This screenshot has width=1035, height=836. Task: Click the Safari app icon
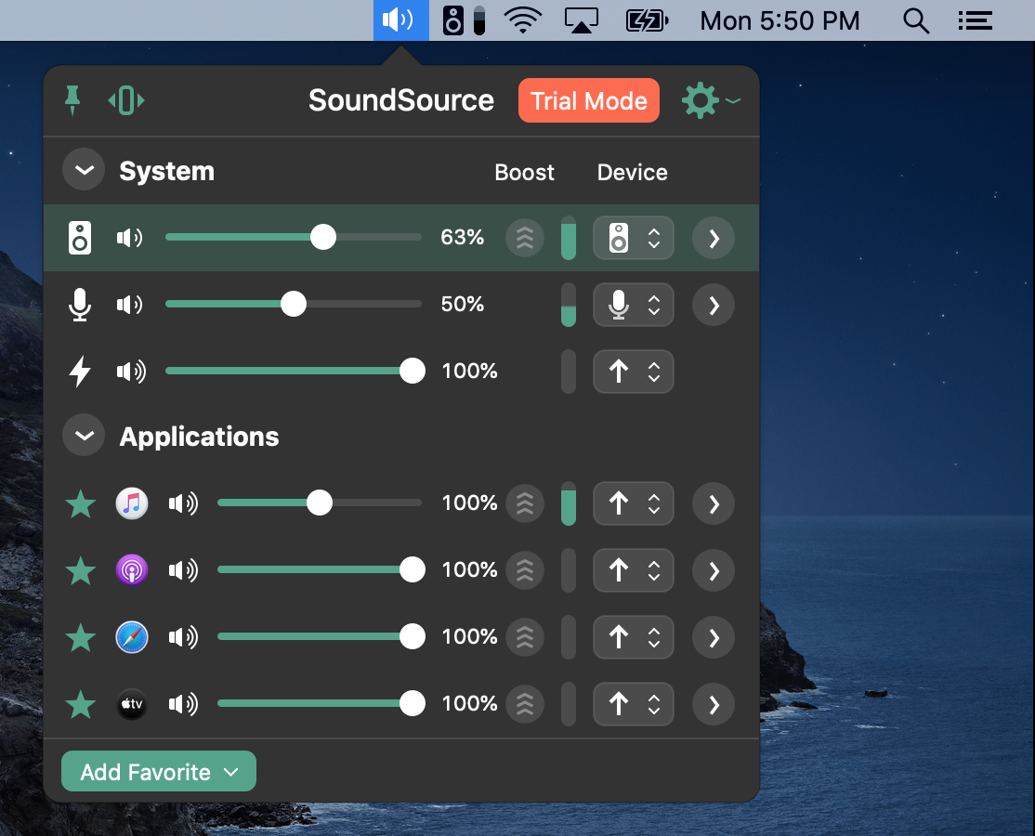(132, 637)
